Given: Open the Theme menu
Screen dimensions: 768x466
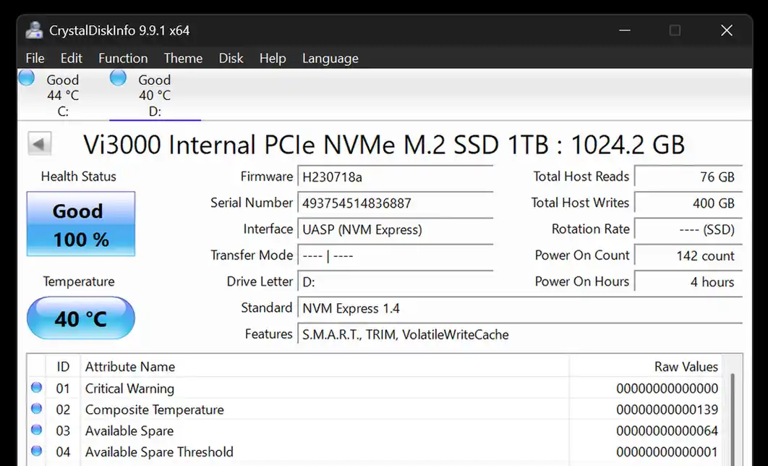Looking at the screenshot, I should click(x=183, y=59).
